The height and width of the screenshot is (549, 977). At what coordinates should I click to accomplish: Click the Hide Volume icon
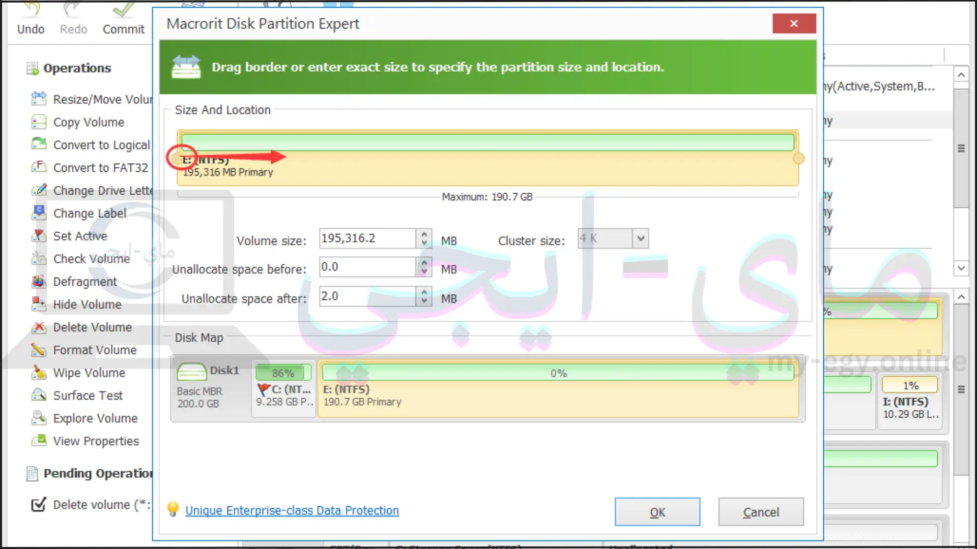click(x=39, y=304)
